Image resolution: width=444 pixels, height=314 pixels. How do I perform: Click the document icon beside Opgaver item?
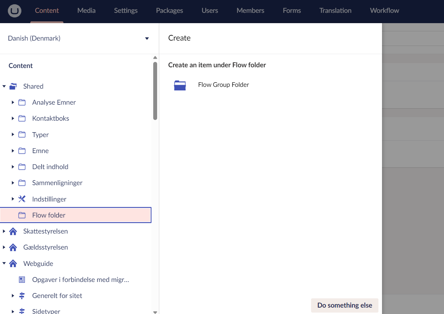22,279
